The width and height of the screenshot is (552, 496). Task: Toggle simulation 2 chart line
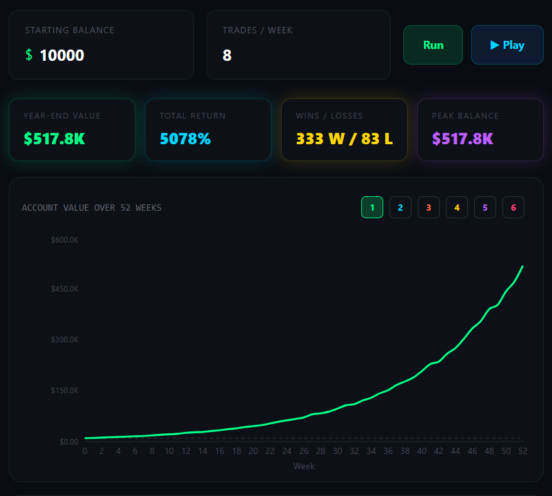click(400, 208)
